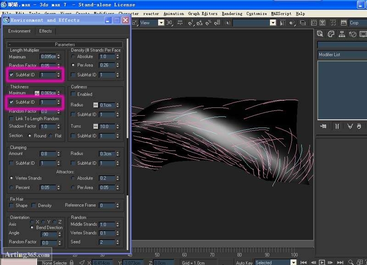The width and height of the screenshot is (367, 265).
Task: Open the Animation menu
Action: coord(174,14)
